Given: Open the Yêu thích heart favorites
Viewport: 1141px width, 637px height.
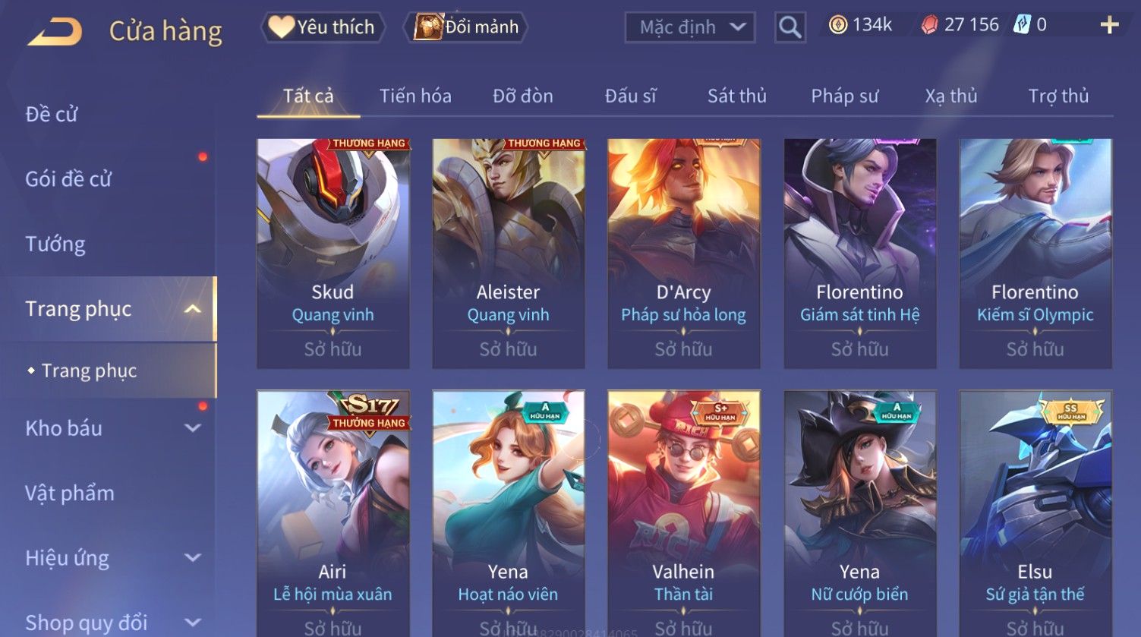Looking at the screenshot, I should (x=323, y=27).
